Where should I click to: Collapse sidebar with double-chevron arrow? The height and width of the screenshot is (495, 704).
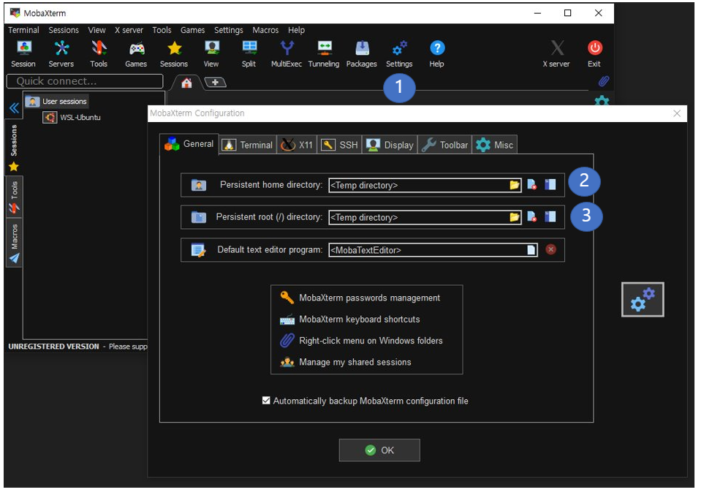[x=14, y=107]
